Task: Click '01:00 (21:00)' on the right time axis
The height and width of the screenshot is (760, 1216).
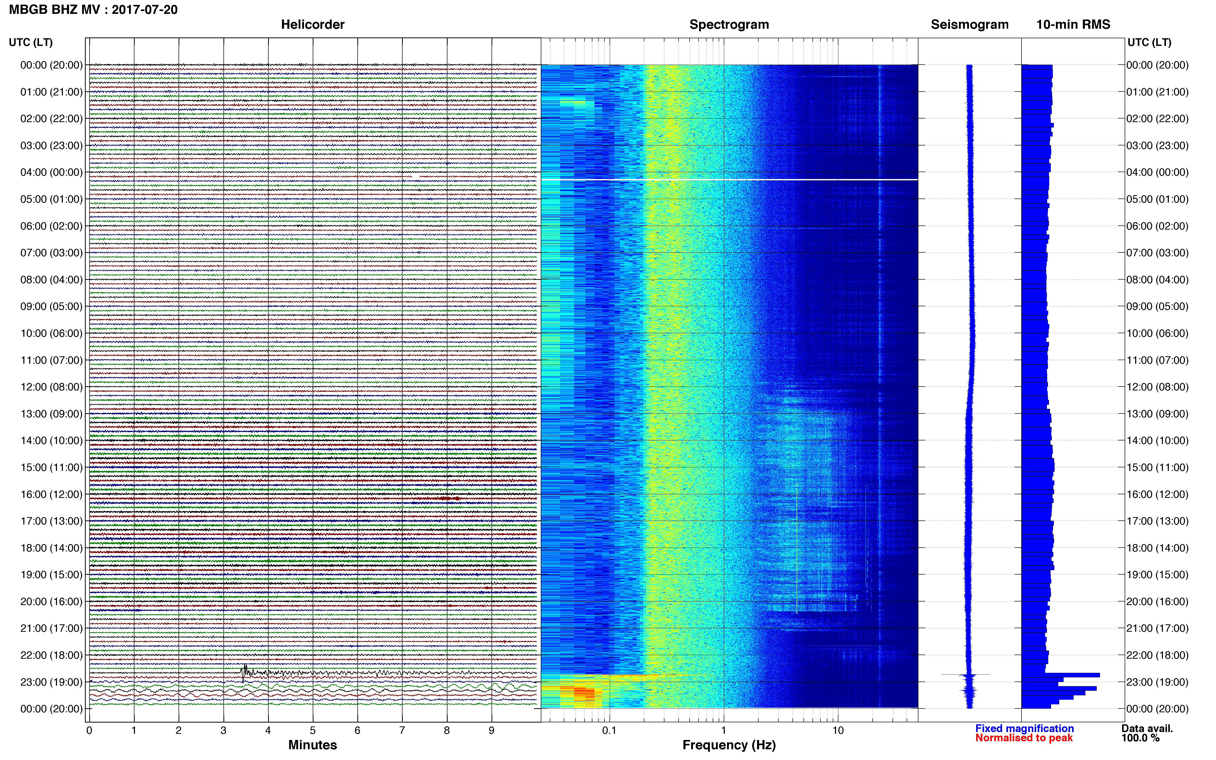Action: pos(1157,92)
